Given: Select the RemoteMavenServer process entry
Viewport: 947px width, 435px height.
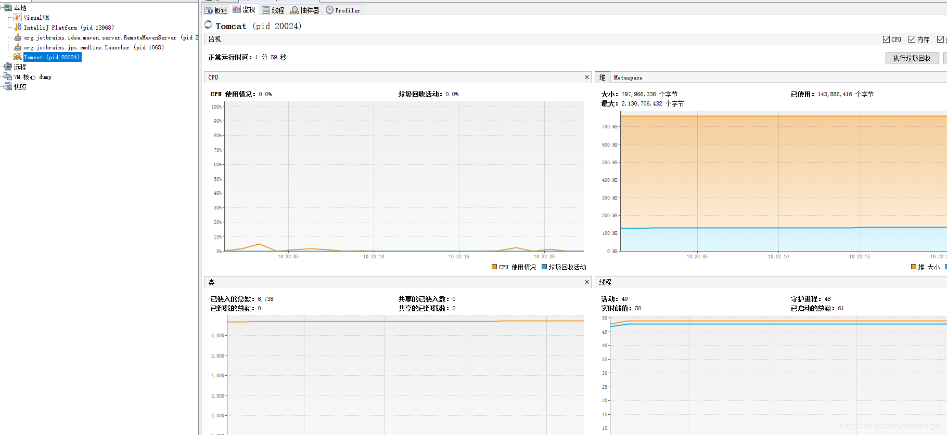Looking at the screenshot, I should point(111,37).
